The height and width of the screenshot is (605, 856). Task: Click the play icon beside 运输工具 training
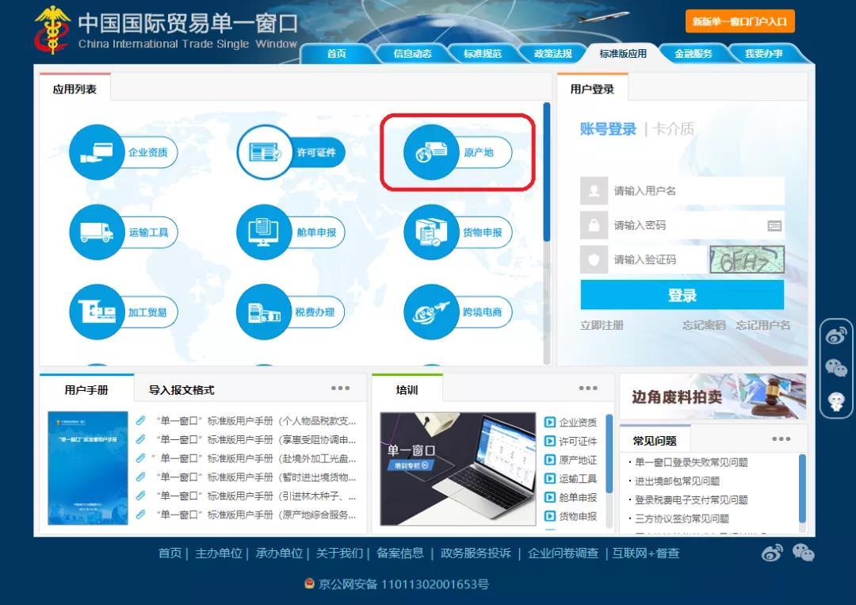pyautogui.click(x=550, y=479)
